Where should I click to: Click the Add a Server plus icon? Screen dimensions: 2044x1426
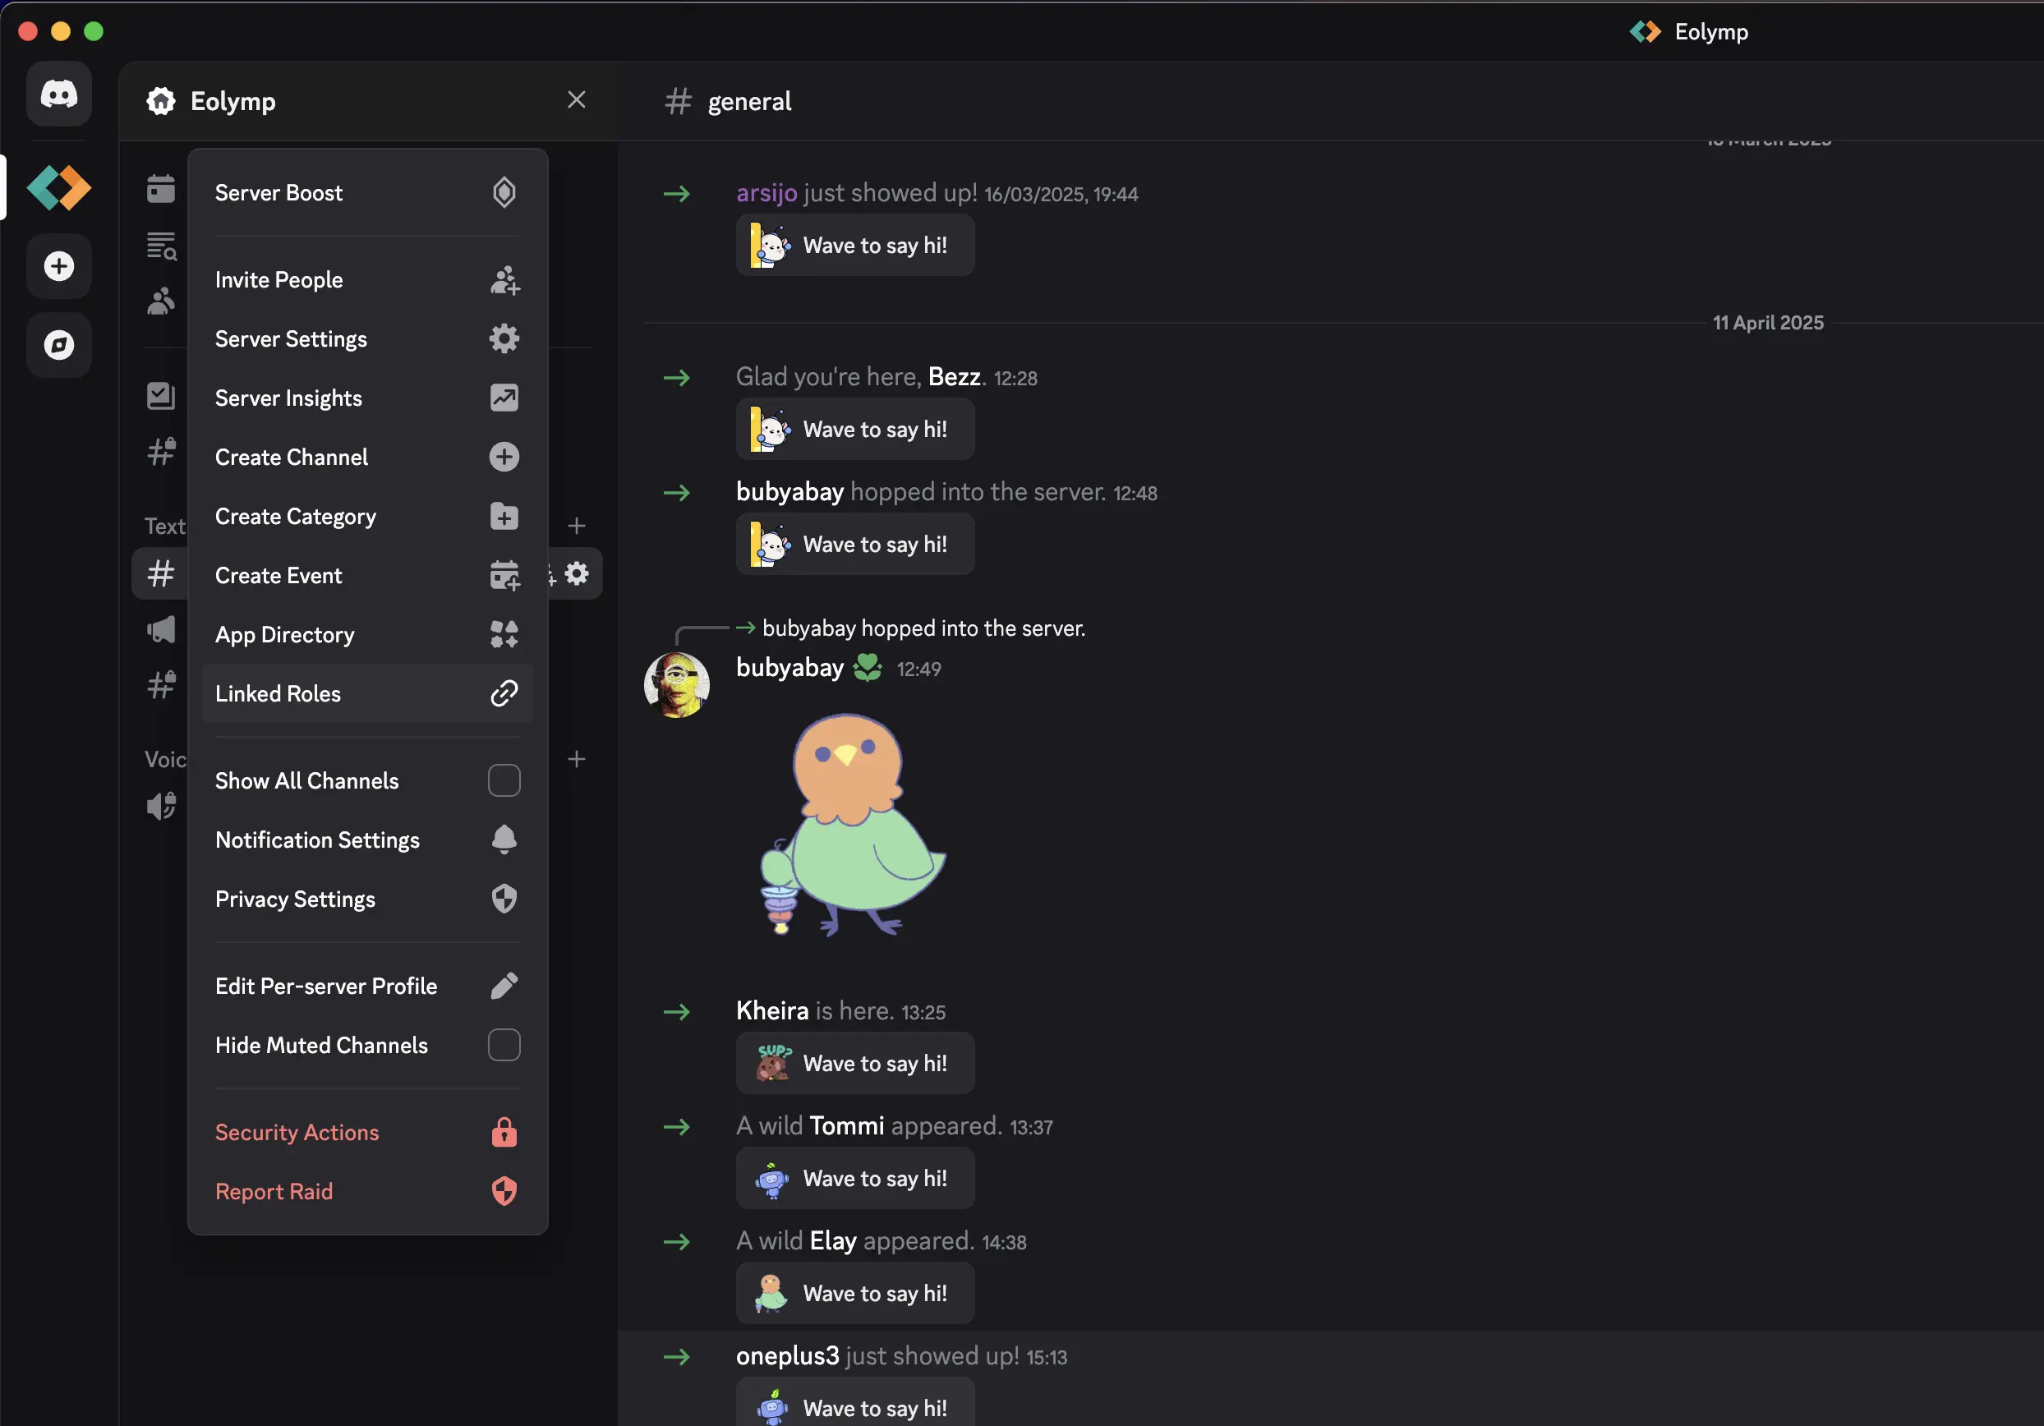click(x=59, y=266)
